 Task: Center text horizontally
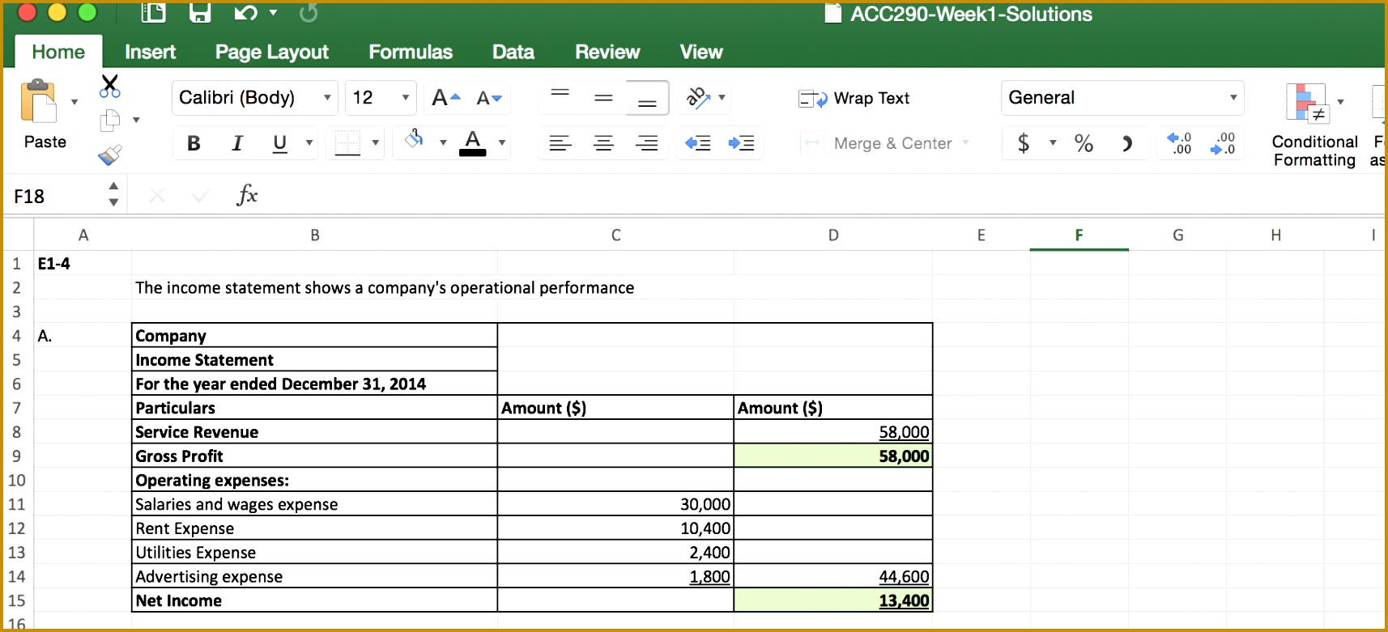coord(603,143)
